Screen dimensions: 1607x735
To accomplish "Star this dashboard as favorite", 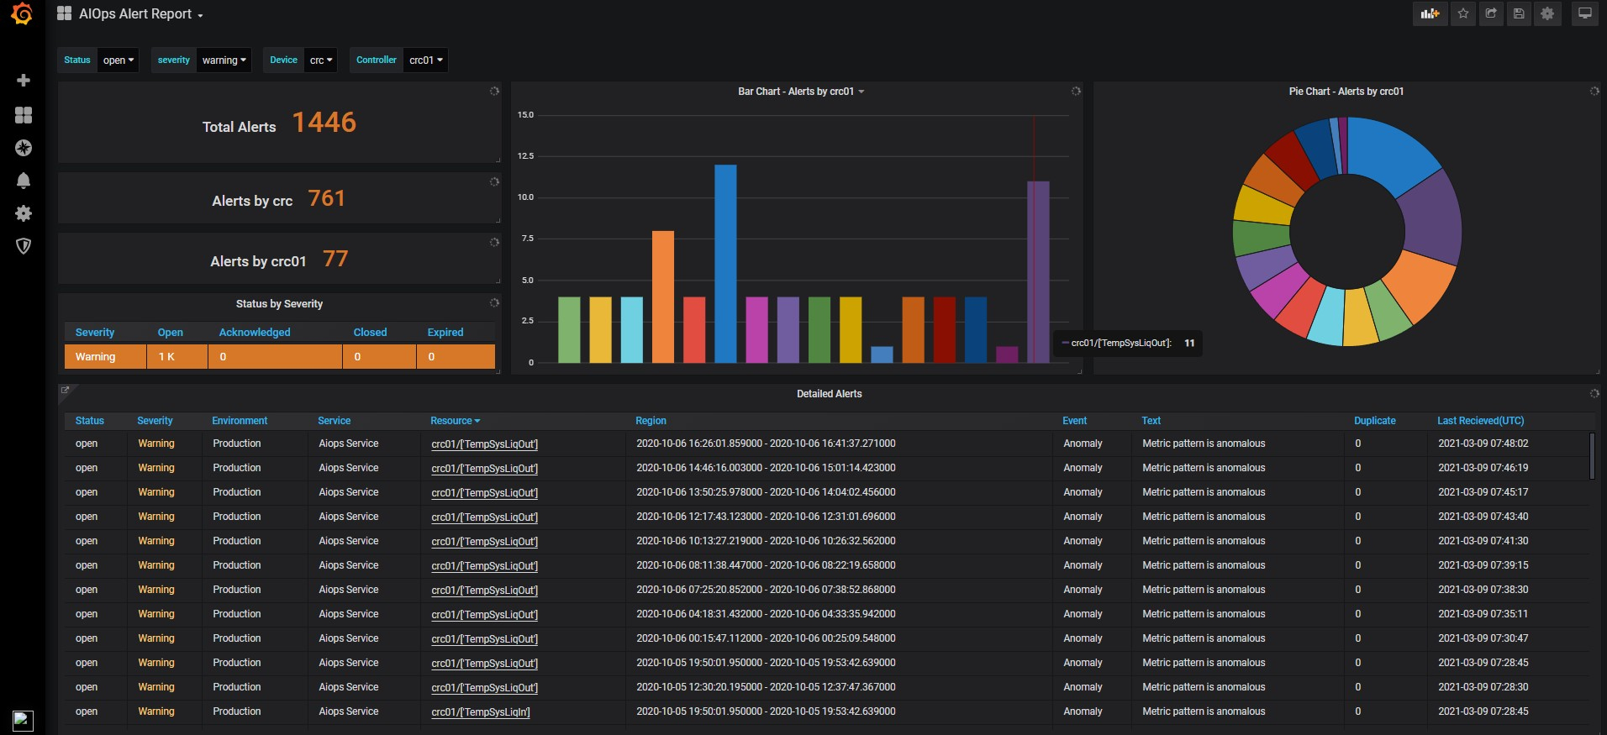I will pos(1463,14).
